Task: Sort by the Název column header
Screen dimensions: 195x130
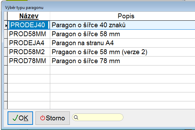Action: point(29,16)
